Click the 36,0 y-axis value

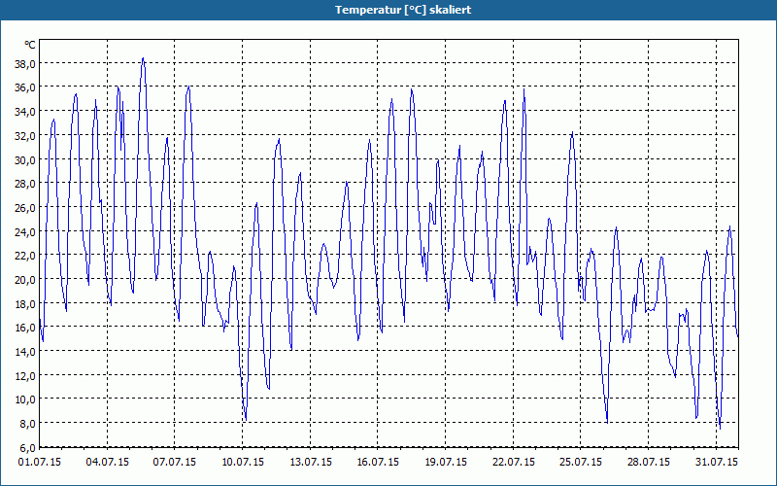[25, 87]
